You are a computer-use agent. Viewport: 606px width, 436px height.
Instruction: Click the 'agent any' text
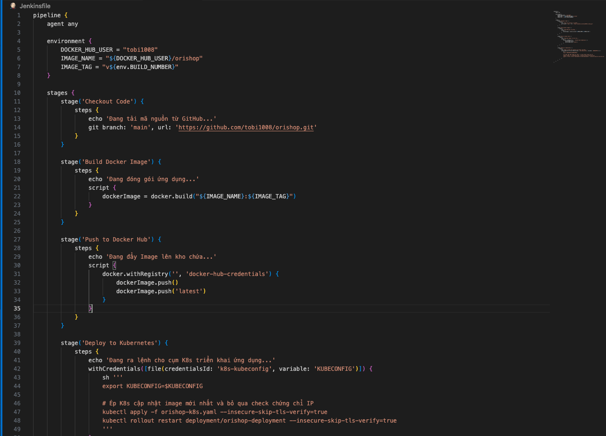(62, 24)
